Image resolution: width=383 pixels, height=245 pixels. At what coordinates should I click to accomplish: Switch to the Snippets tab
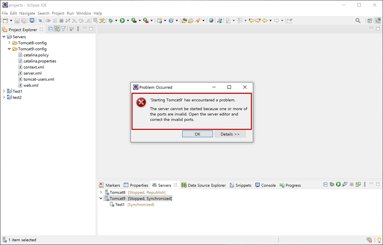coord(240,185)
